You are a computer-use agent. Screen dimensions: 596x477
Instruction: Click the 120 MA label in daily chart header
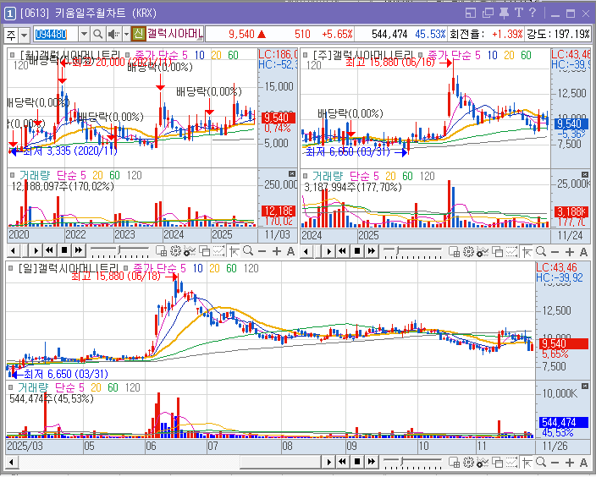251,268
